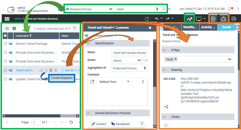
Task: Collapse the Identification section
Action: coord(89,43)
